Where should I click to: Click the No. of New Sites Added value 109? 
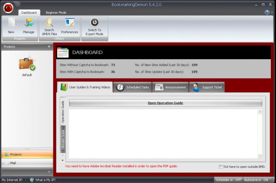point(194,65)
